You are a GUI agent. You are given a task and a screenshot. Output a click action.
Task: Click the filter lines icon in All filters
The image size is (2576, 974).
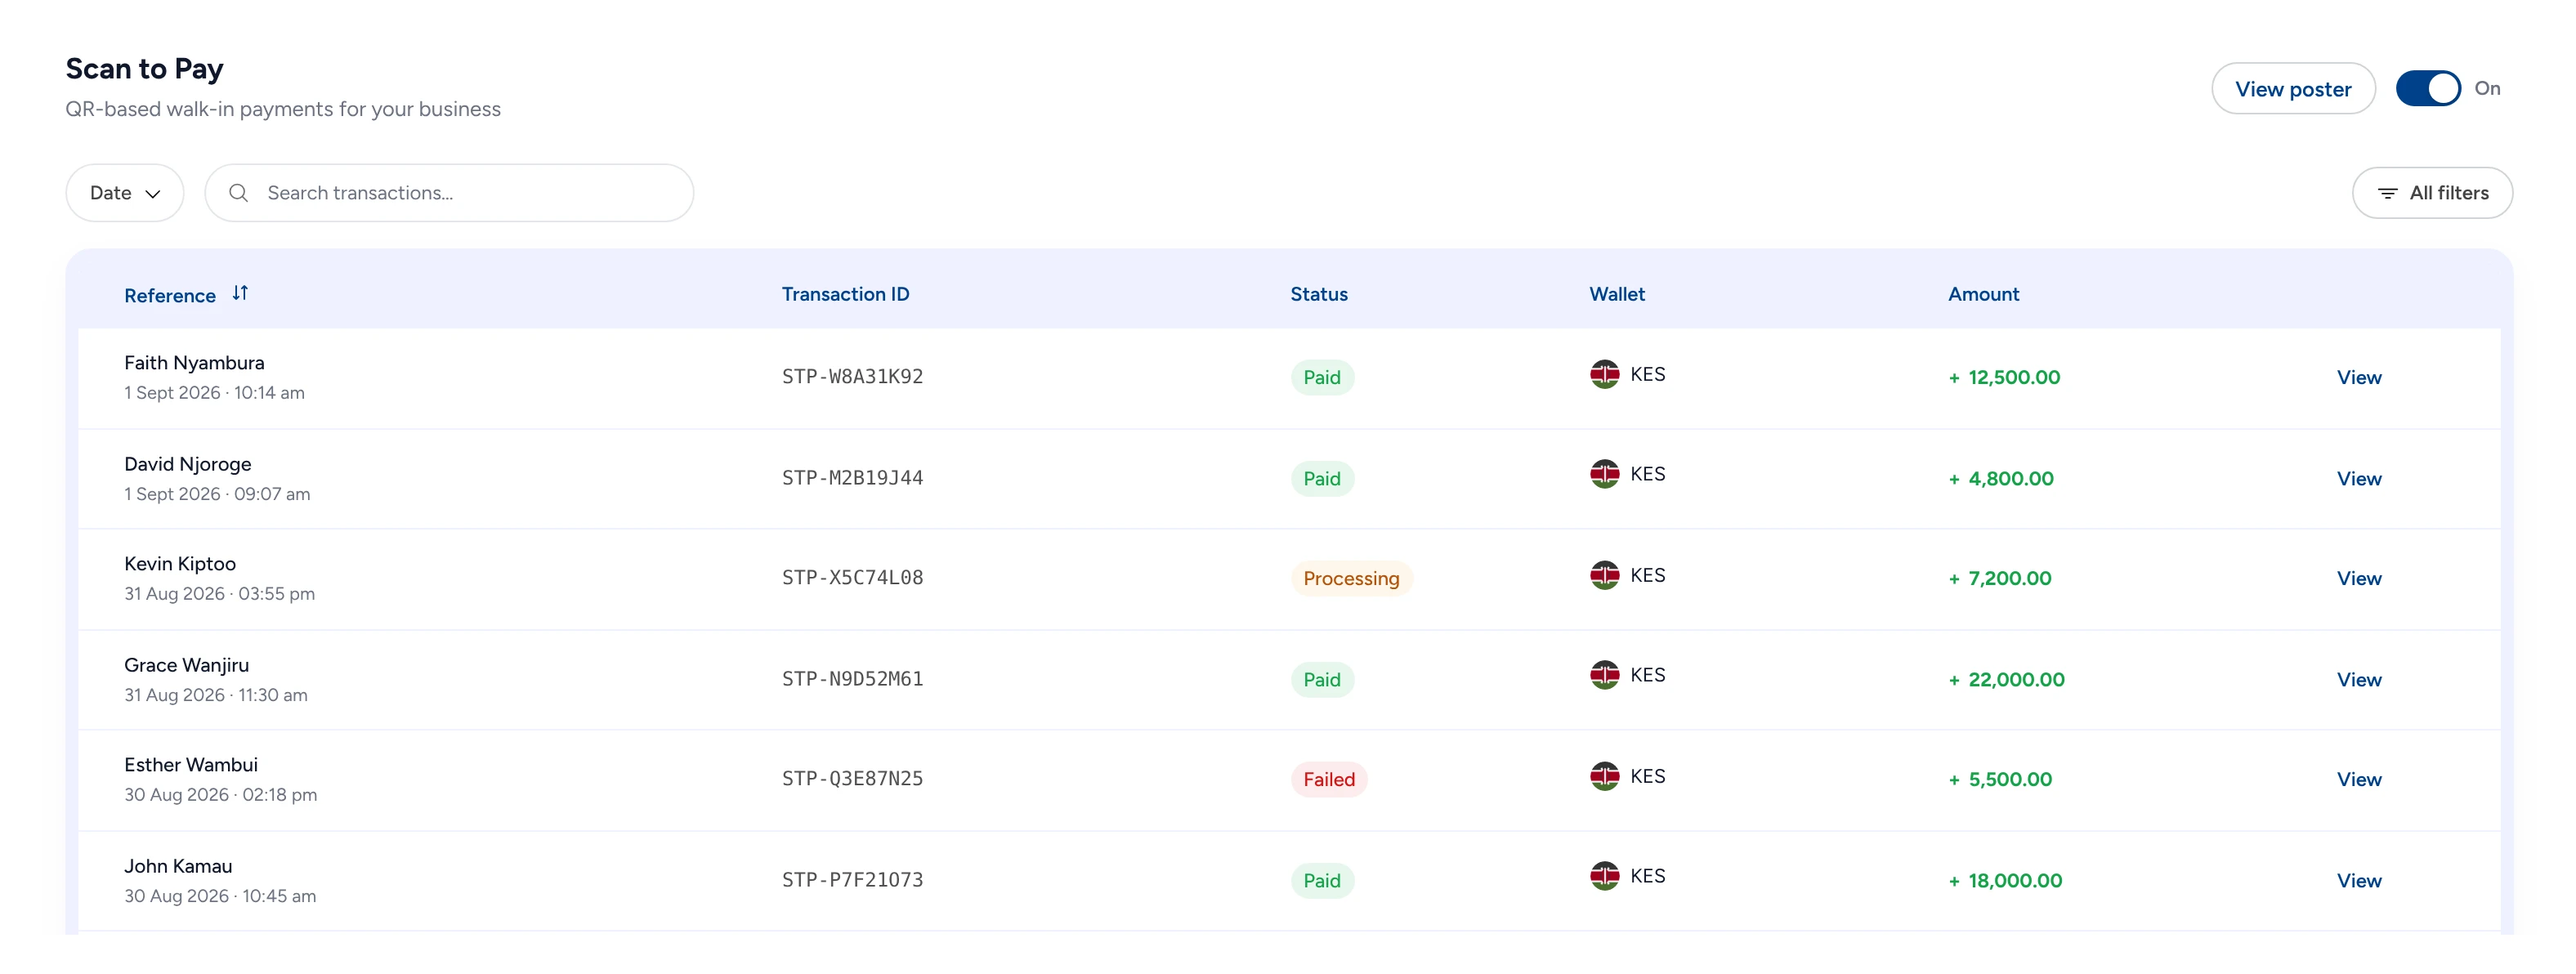click(2387, 193)
